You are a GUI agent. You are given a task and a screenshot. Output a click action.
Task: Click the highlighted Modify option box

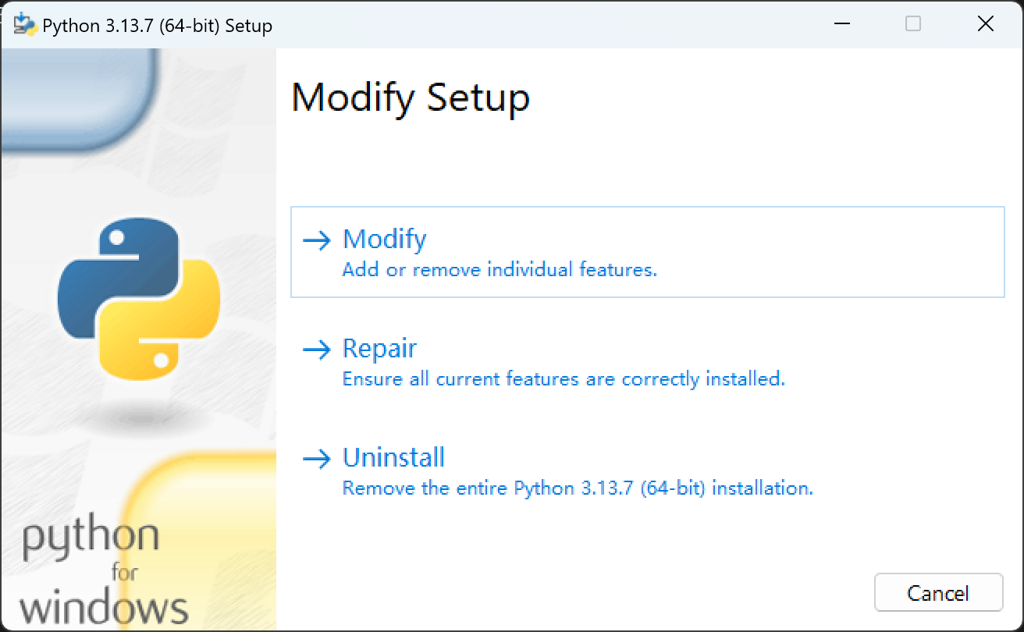pos(647,252)
